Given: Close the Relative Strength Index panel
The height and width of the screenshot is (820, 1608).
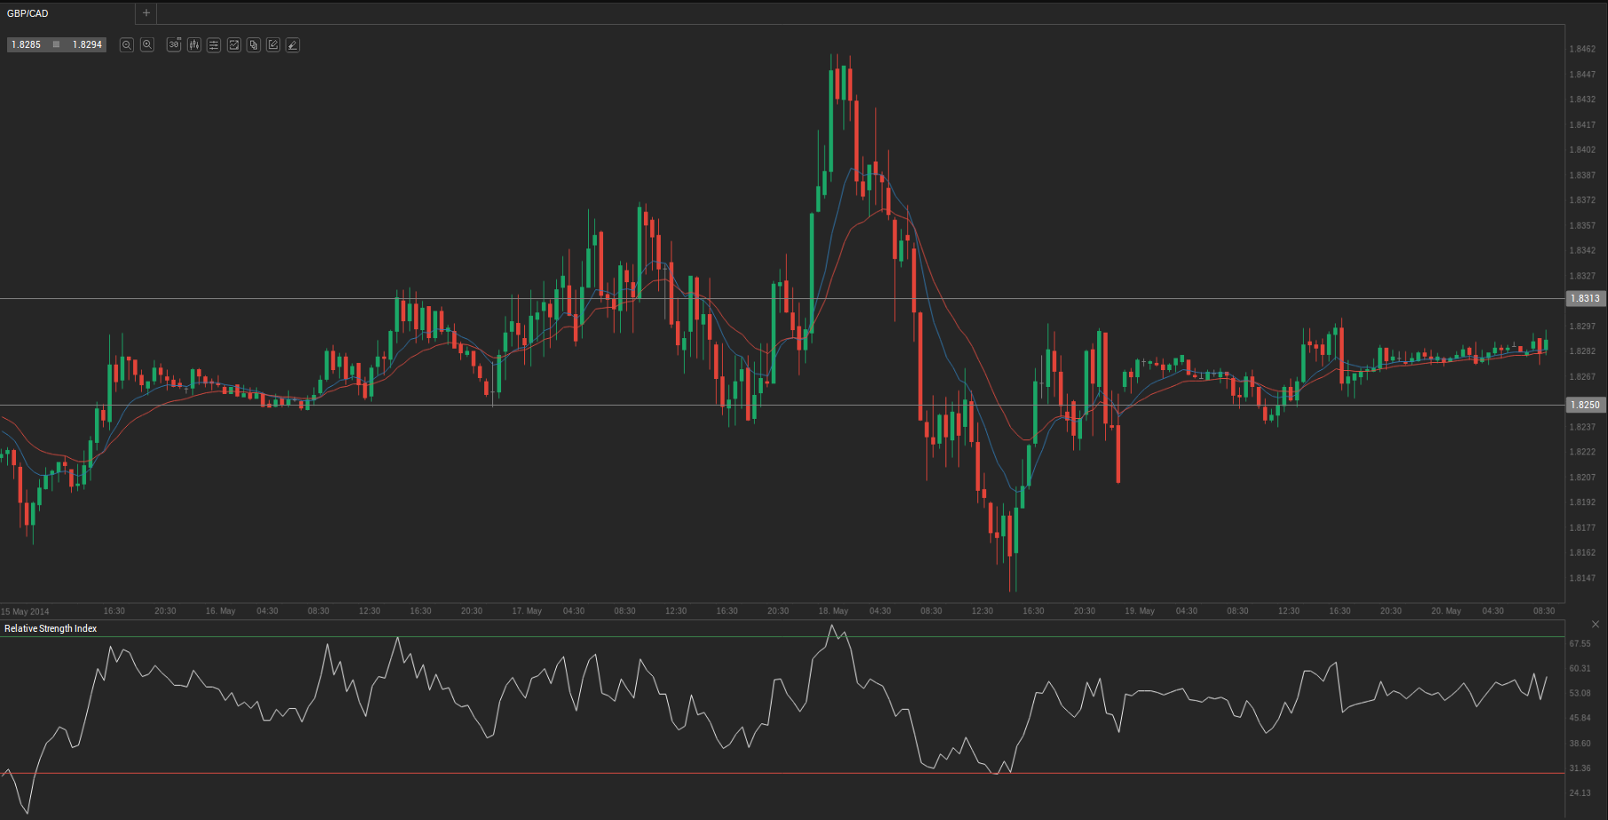Looking at the screenshot, I should coord(1595,625).
